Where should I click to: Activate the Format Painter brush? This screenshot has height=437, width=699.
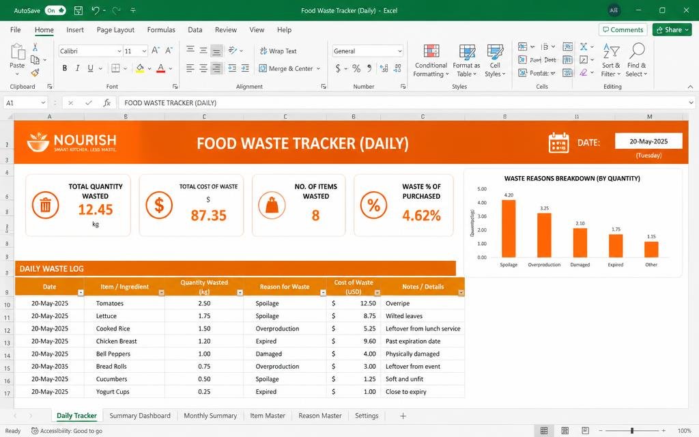[x=35, y=72]
